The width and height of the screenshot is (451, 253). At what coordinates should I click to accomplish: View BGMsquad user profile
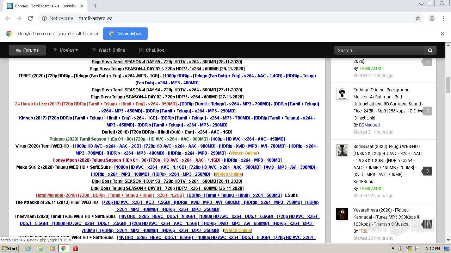pyautogui.click(x=369, y=125)
